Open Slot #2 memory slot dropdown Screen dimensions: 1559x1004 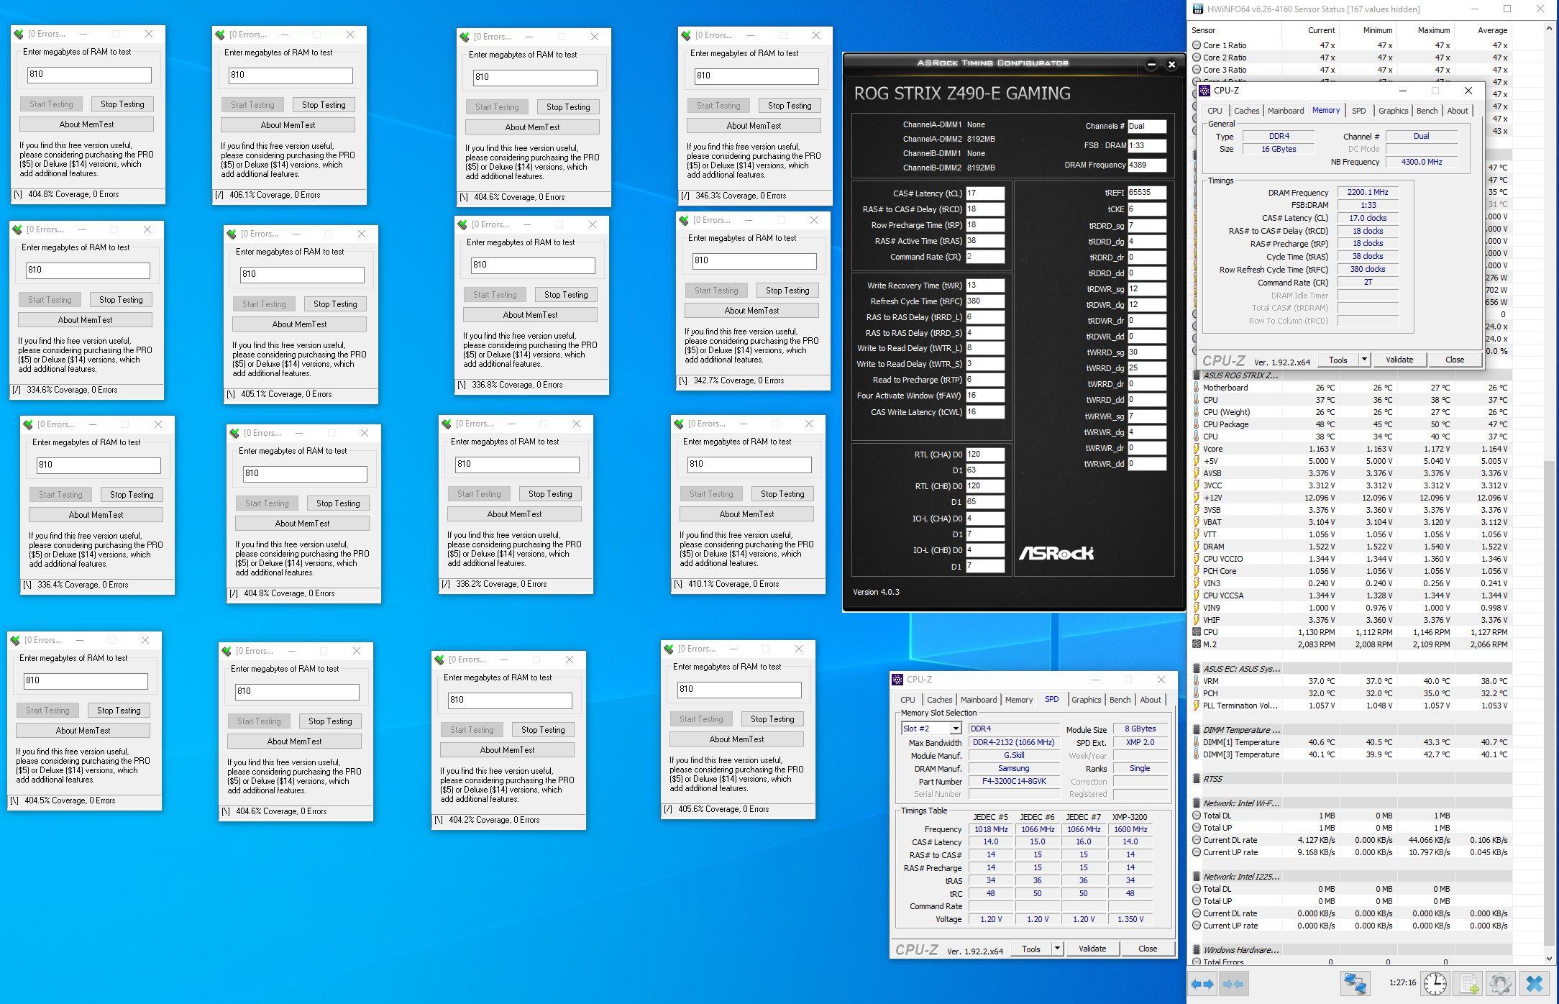click(956, 729)
